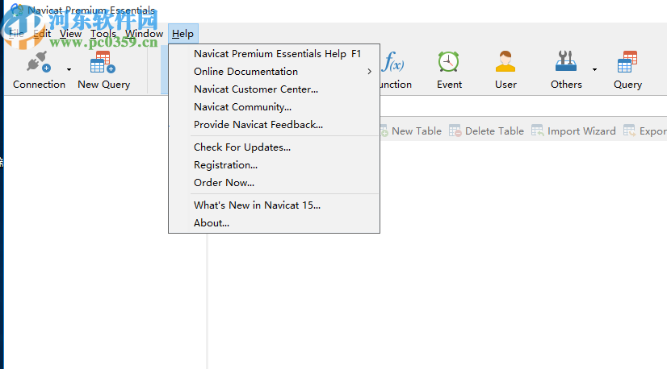The image size is (667, 369).
Task: Click the Export Wizard button
Action: tap(645, 131)
